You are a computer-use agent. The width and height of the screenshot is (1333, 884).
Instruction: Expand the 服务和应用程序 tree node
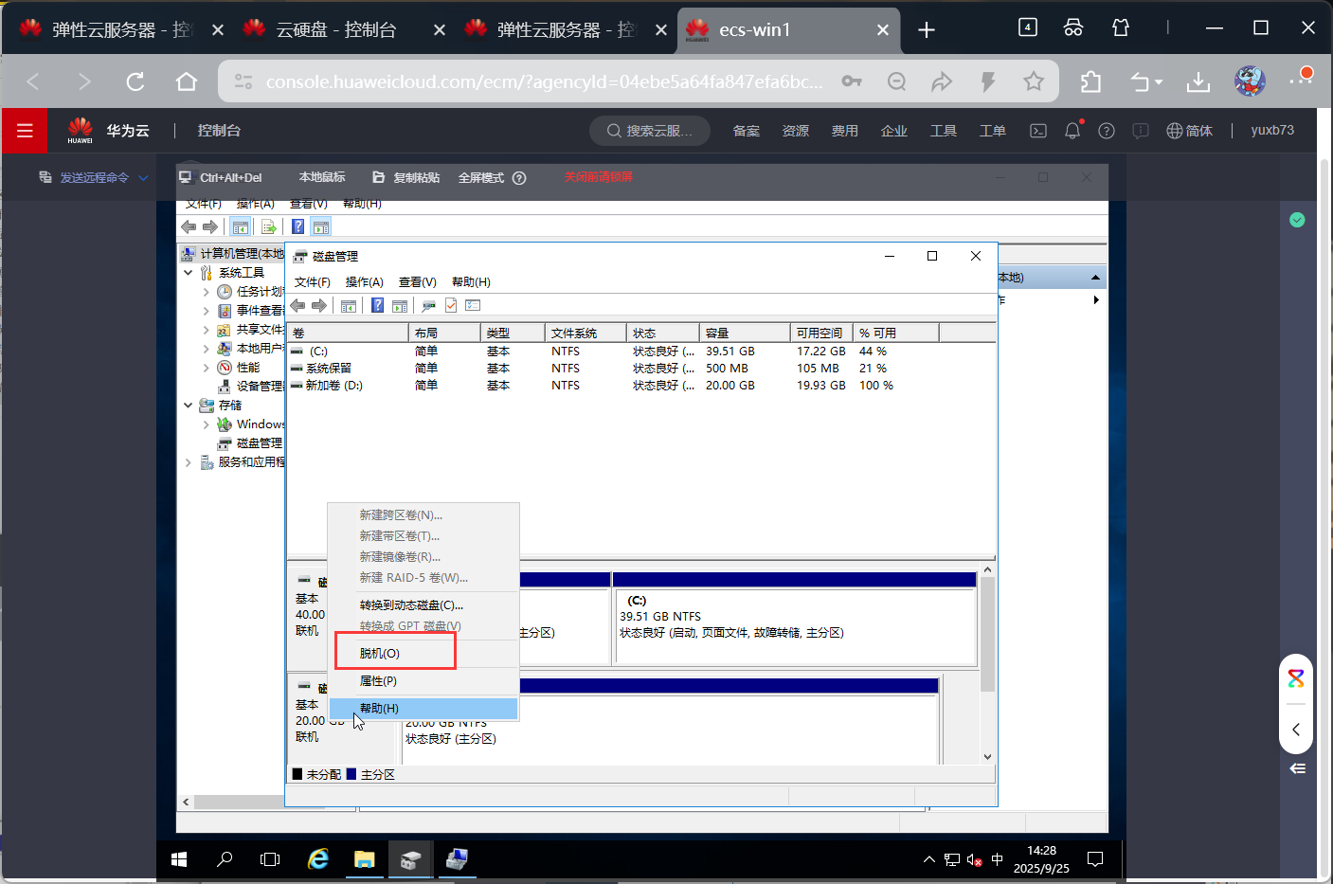click(189, 462)
